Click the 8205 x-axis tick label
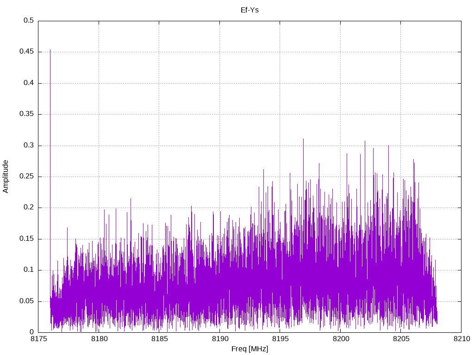 point(400,340)
